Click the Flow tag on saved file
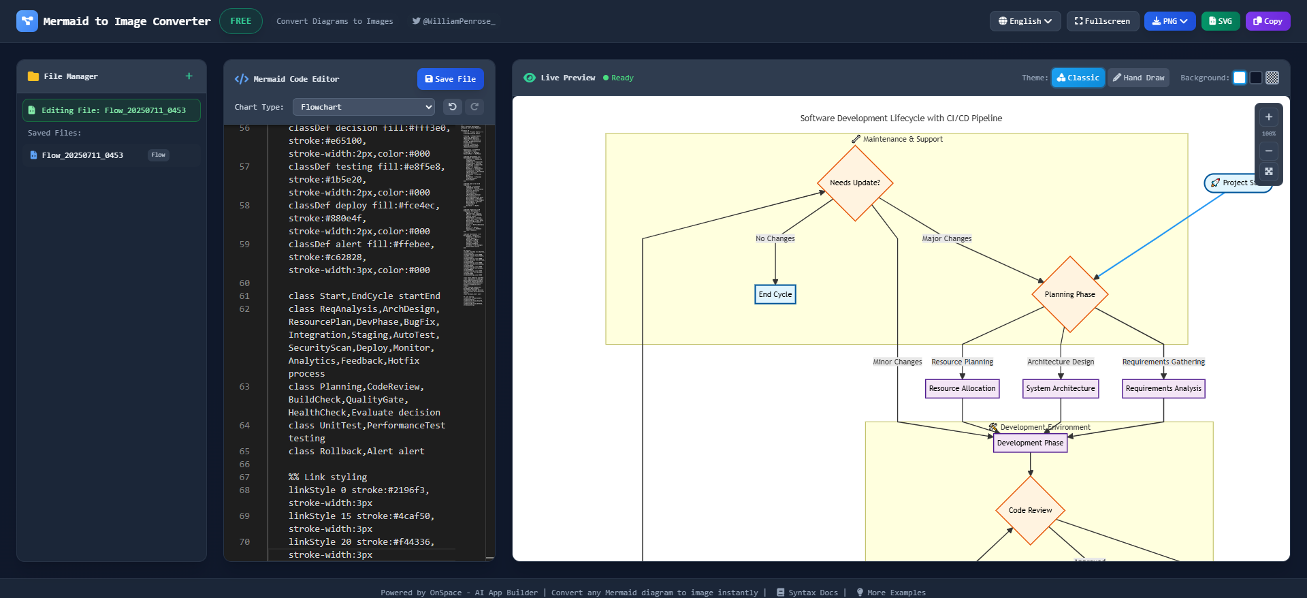This screenshot has height=598, width=1307. 159,155
